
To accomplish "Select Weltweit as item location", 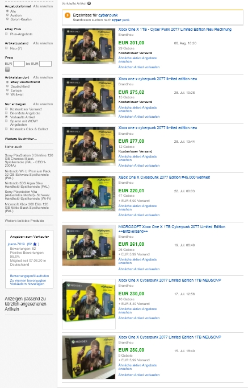I will tap(7, 94).
